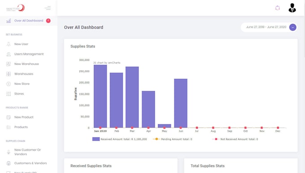This screenshot has height=173, width=305.
Task: Click the Mar bar in Supplies Stats
Action: pyautogui.click(x=132, y=97)
